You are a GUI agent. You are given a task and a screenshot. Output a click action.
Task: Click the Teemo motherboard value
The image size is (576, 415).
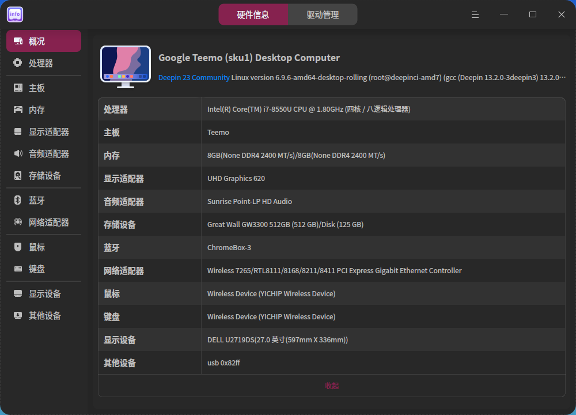point(218,133)
